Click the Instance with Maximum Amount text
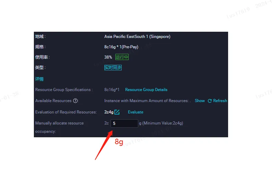The width and height of the screenshot is (272, 169). tap(147, 101)
